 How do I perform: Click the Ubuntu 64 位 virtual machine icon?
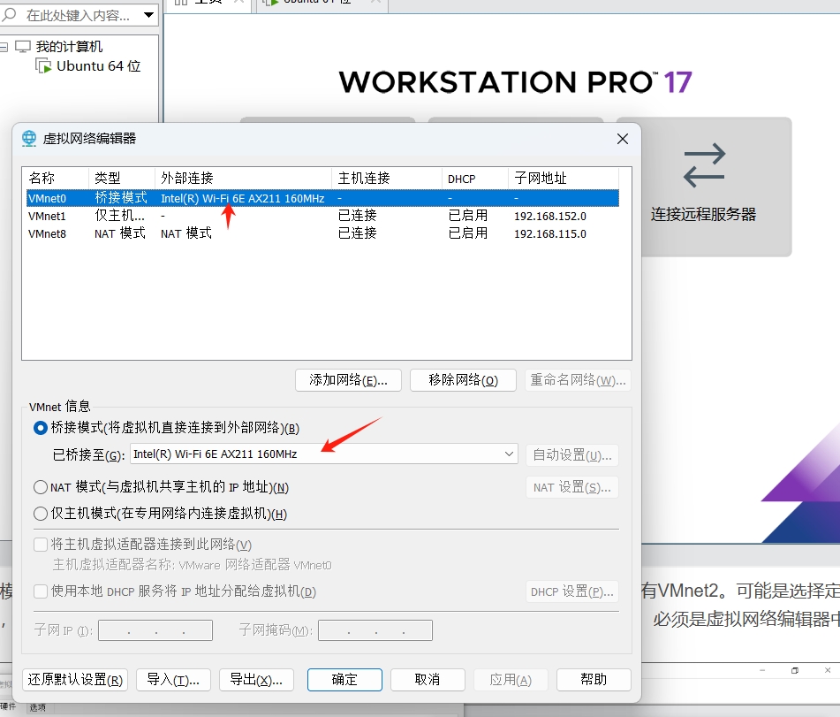click(43, 66)
